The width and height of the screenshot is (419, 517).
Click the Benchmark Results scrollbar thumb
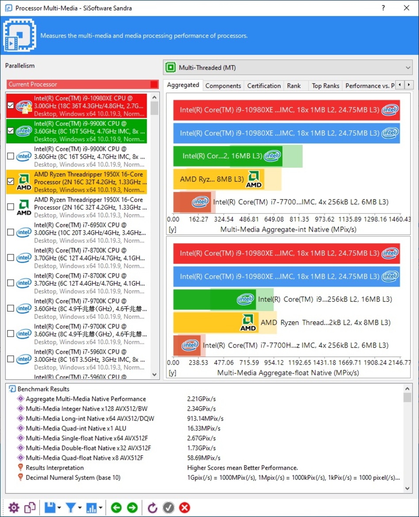[408, 397]
